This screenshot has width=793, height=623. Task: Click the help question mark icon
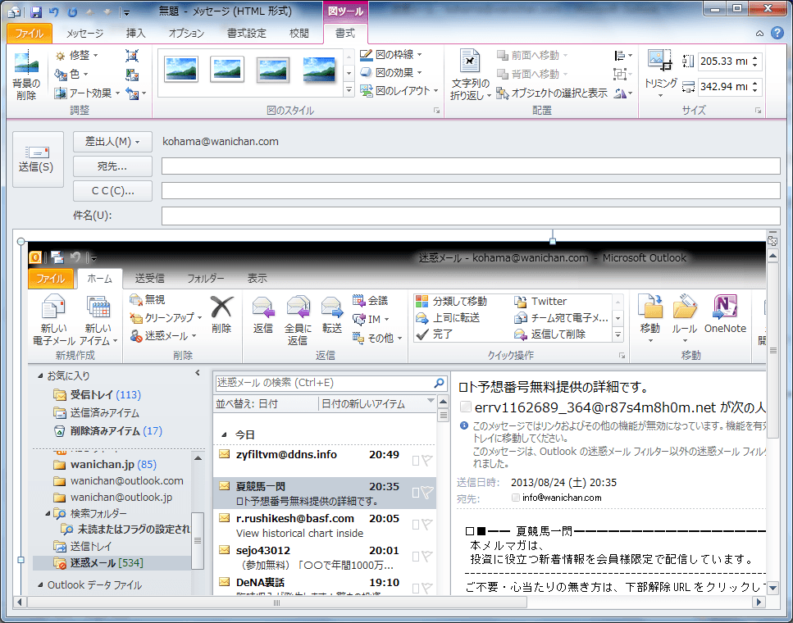point(777,33)
